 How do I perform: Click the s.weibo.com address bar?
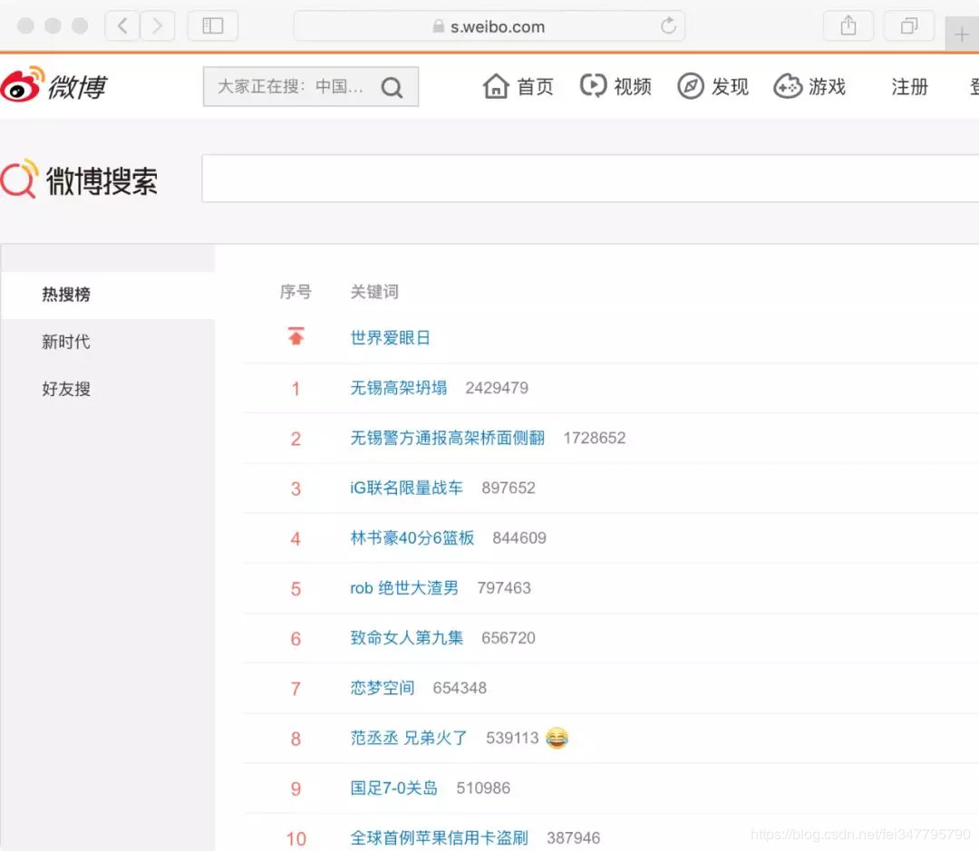point(489,26)
